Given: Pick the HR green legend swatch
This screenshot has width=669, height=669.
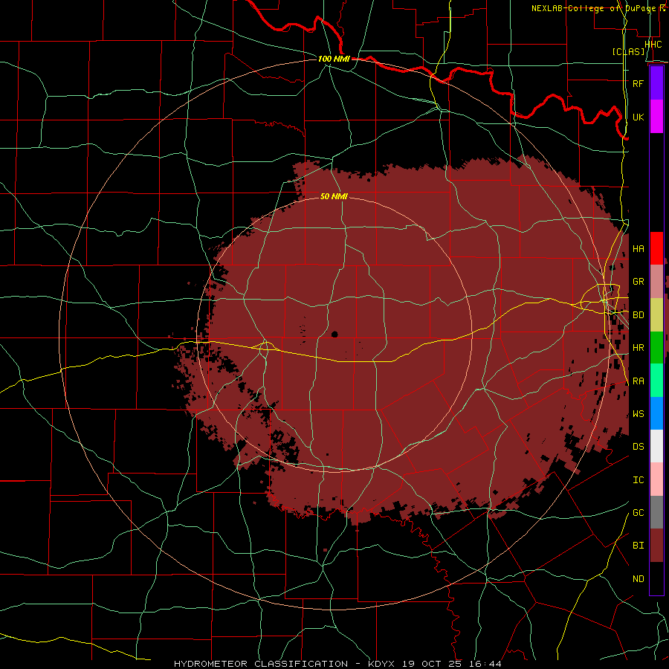Looking at the screenshot, I should coord(656,347).
